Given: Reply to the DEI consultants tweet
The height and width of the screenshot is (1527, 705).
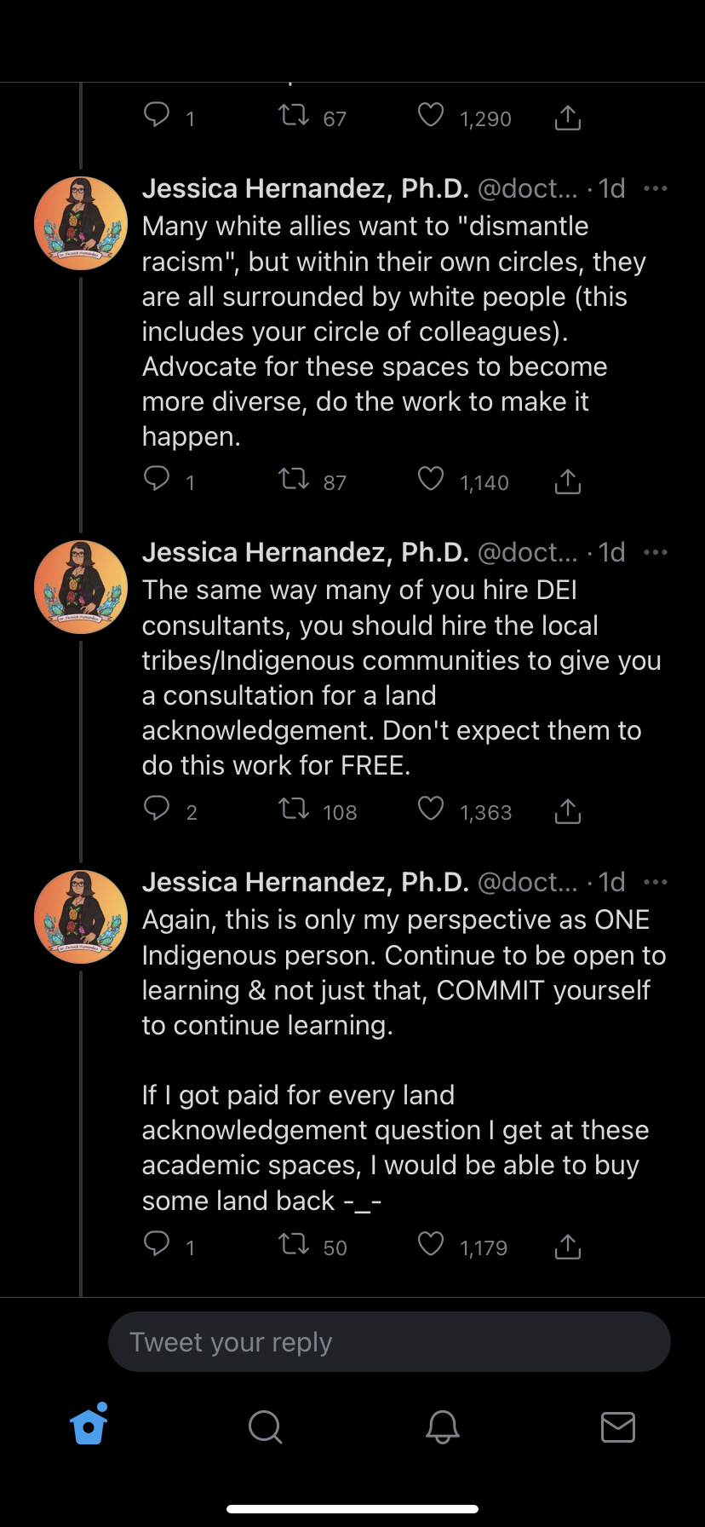Looking at the screenshot, I should pyautogui.click(x=157, y=810).
